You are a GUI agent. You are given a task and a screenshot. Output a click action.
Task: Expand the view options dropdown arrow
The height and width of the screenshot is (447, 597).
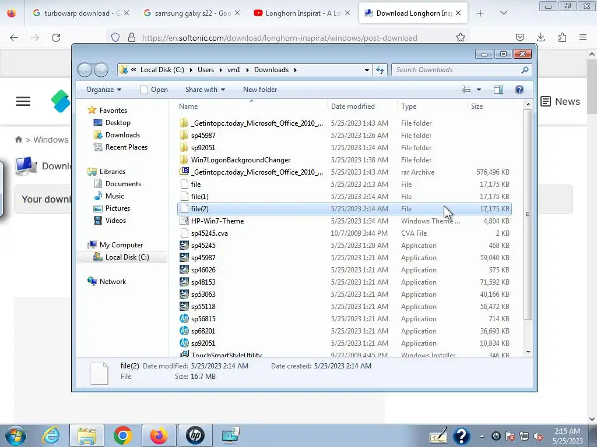479,90
